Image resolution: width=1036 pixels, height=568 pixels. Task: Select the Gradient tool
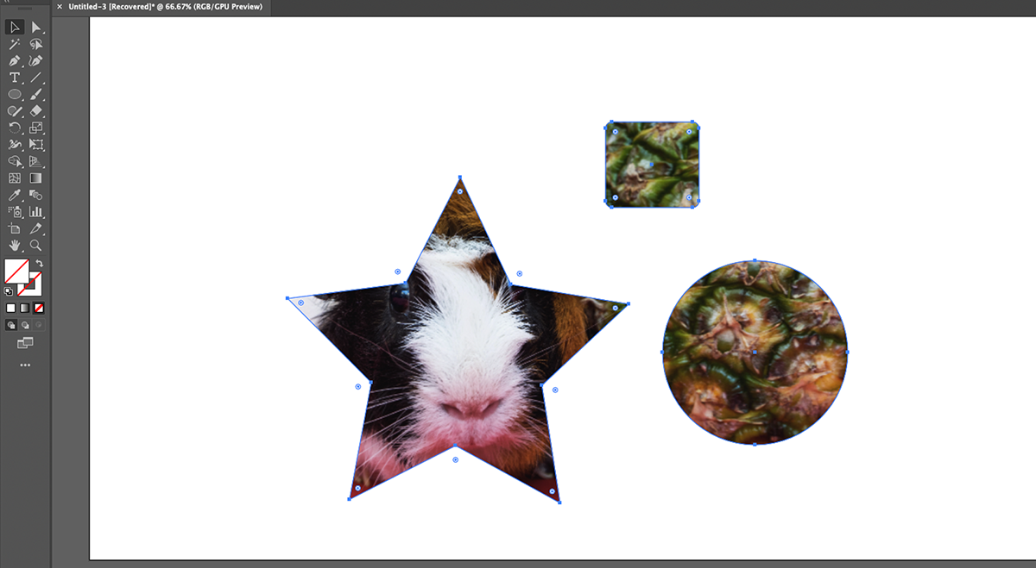click(35, 178)
